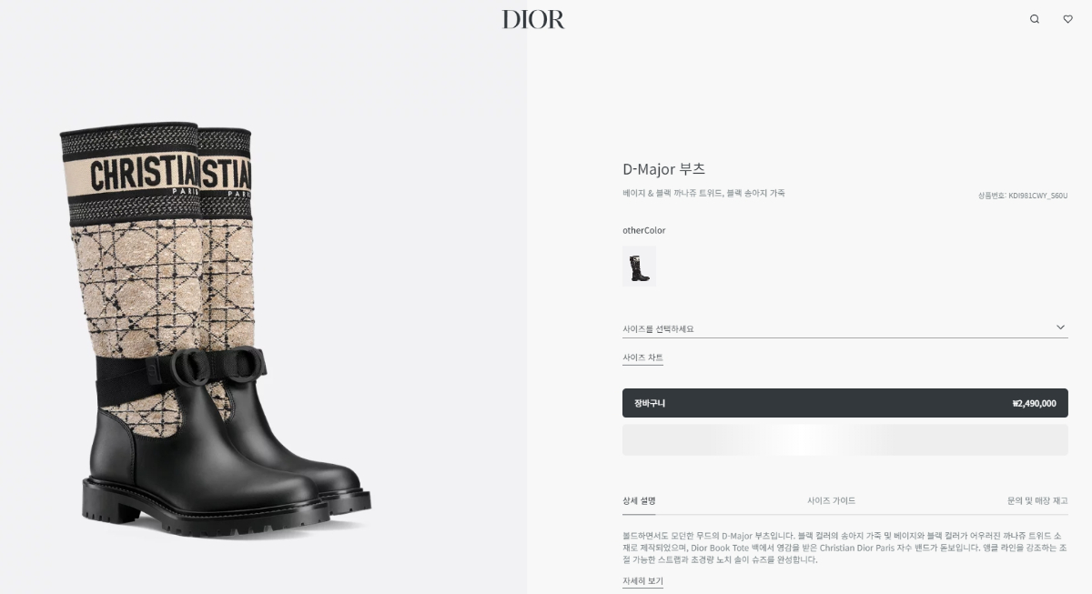The image size is (1092, 594).
Task: Click the CHRISTIAN band on boot image
Action: [144, 171]
